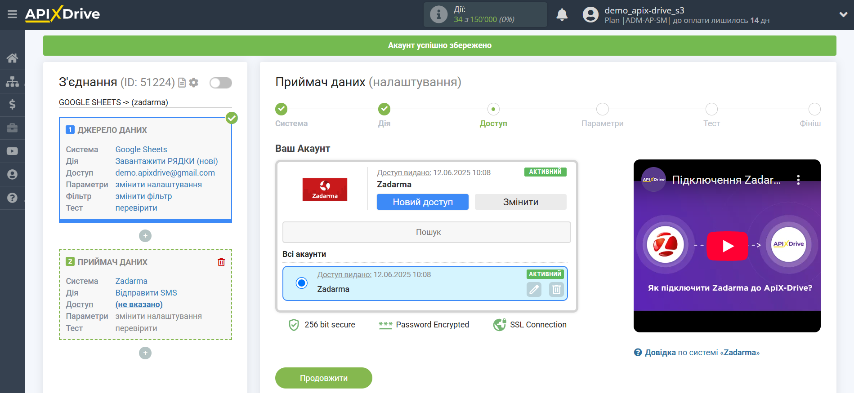Open YouTube video icon in sidebar

12,151
